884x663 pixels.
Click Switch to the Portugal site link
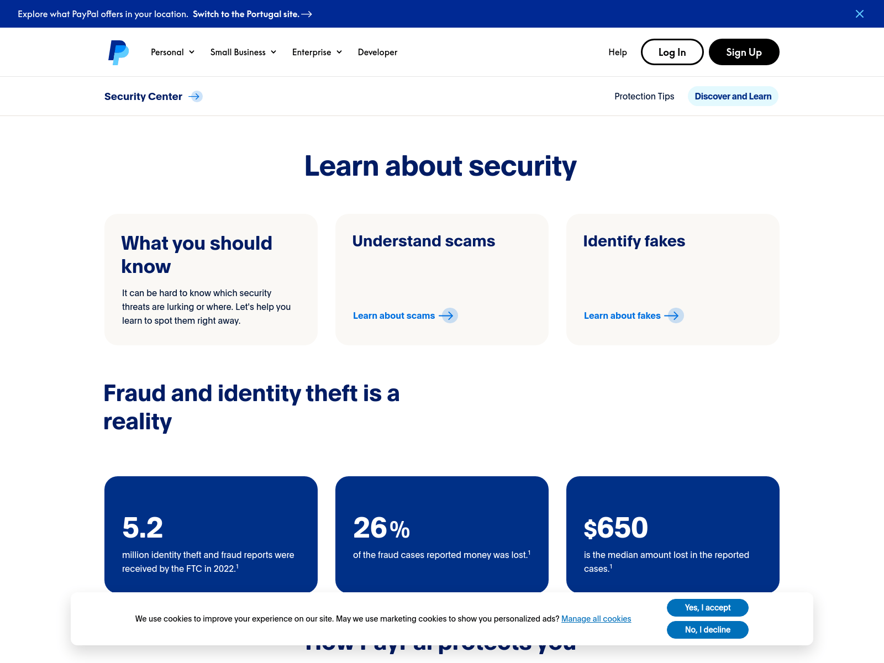tap(252, 14)
